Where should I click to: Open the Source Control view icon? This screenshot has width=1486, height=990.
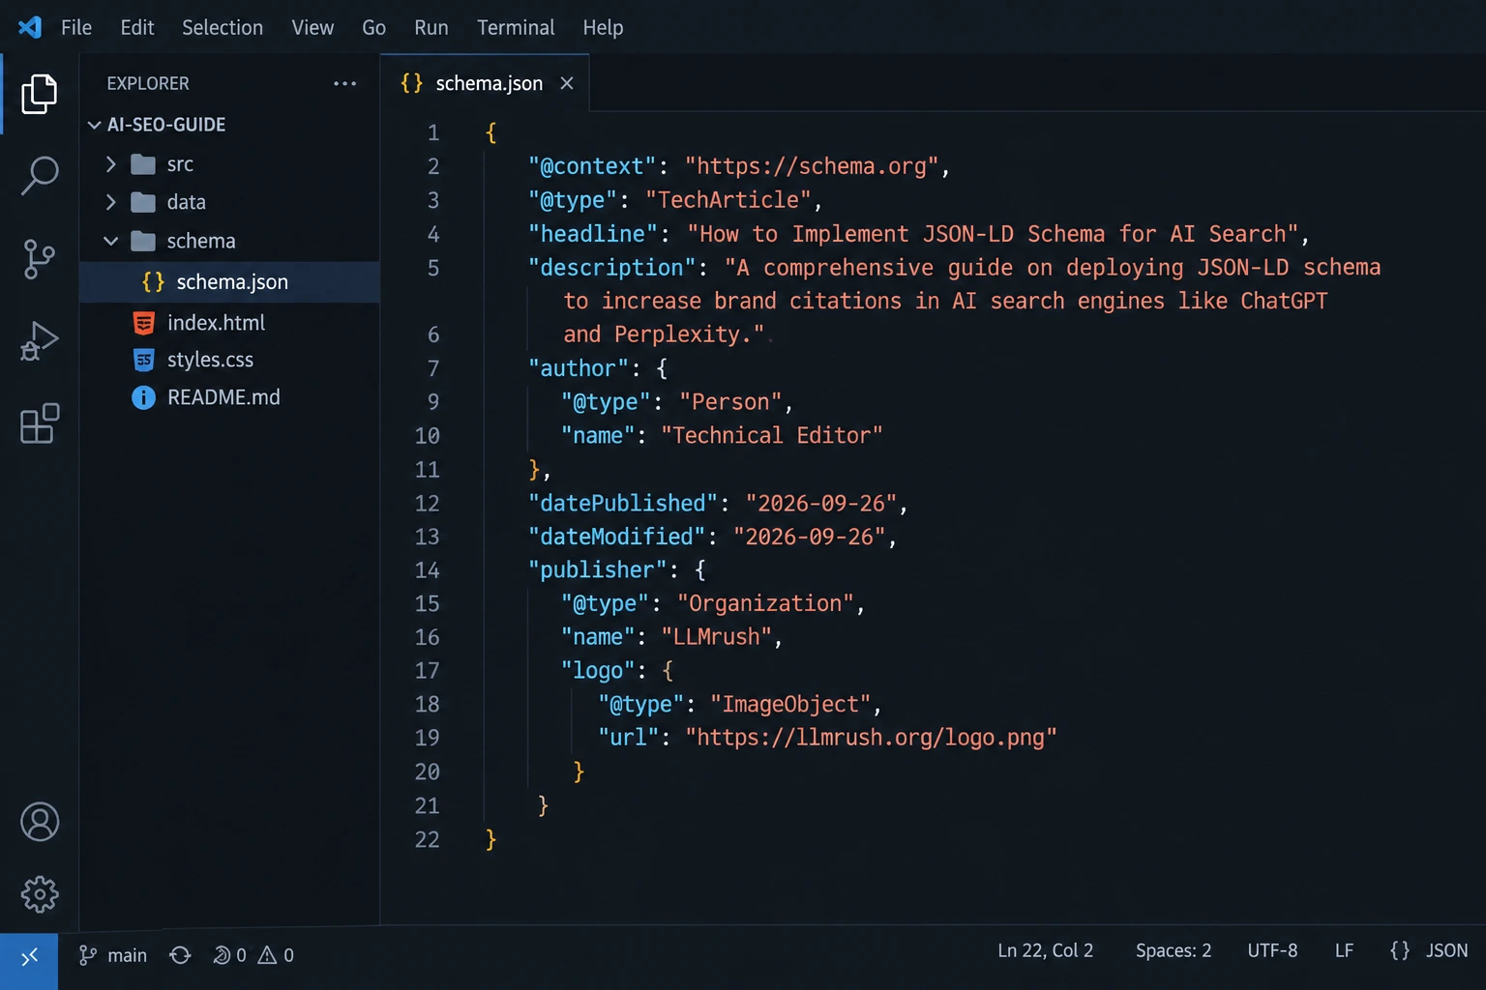pos(39,259)
